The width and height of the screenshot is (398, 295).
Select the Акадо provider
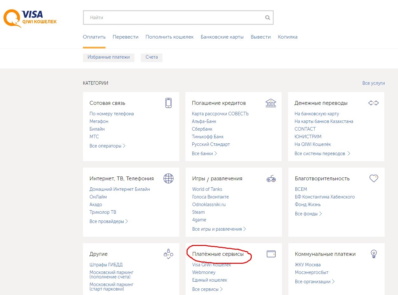click(x=96, y=205)
